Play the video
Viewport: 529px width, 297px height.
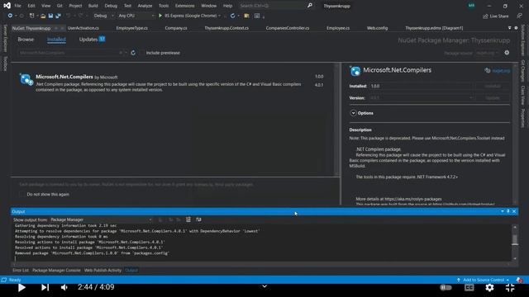pos(21,287)
